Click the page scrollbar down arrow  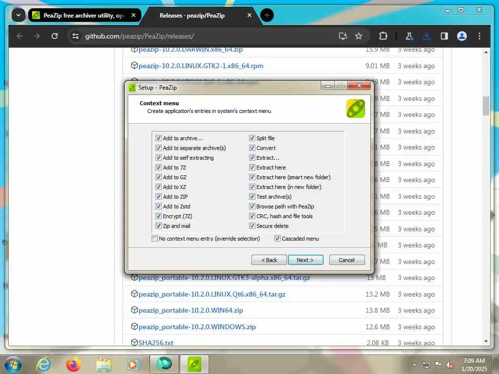click(x=486, y=341)
